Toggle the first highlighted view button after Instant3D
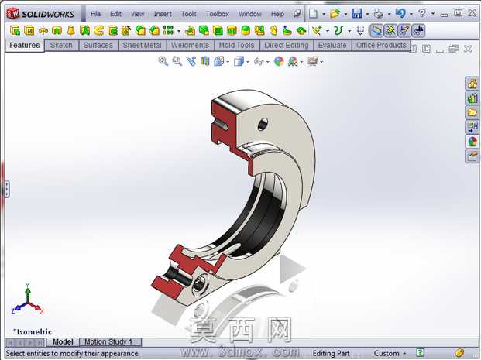The image size is (481, 360). [x=376, y=31]
